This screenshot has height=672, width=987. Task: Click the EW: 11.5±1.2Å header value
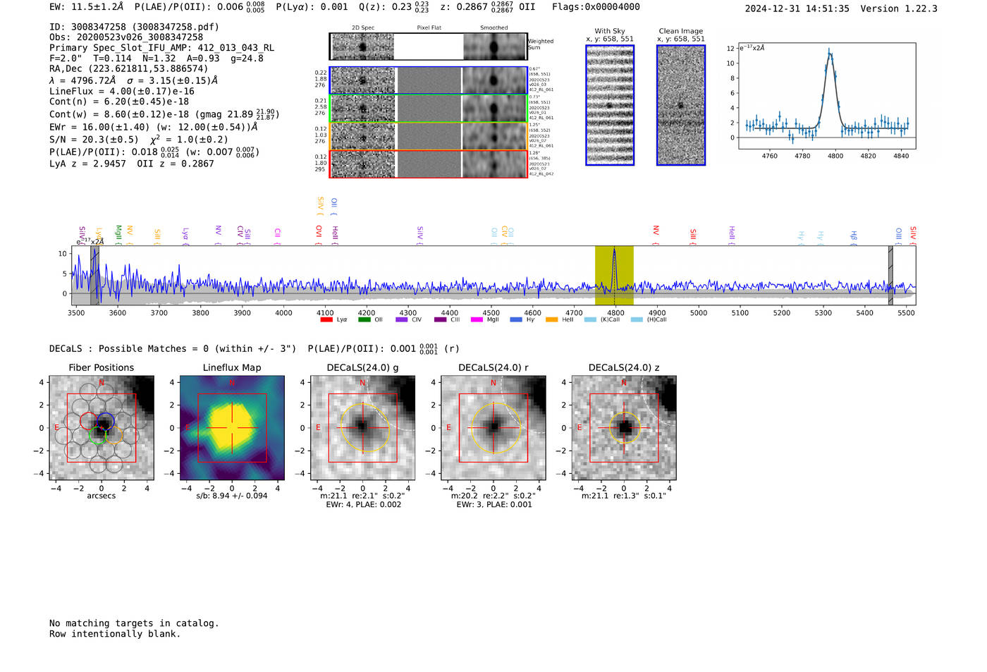[x=87, y=7]
